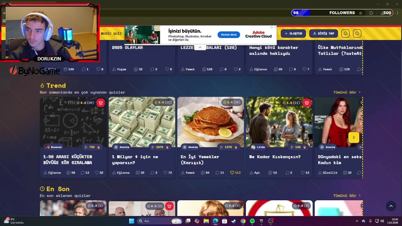Open the Windows Start menu
The image size is (402, 226).
point(132,221)
